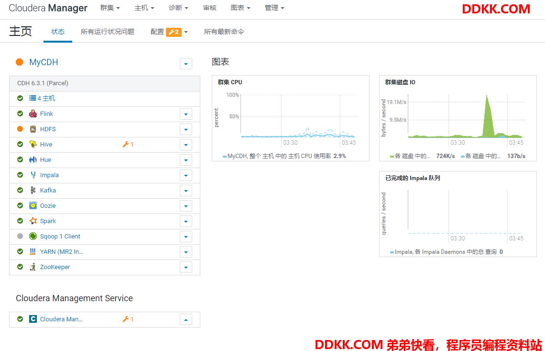545x351 pixels.
Task: Open the 图表 top navigation menu
Action: [x=240, y=8]
